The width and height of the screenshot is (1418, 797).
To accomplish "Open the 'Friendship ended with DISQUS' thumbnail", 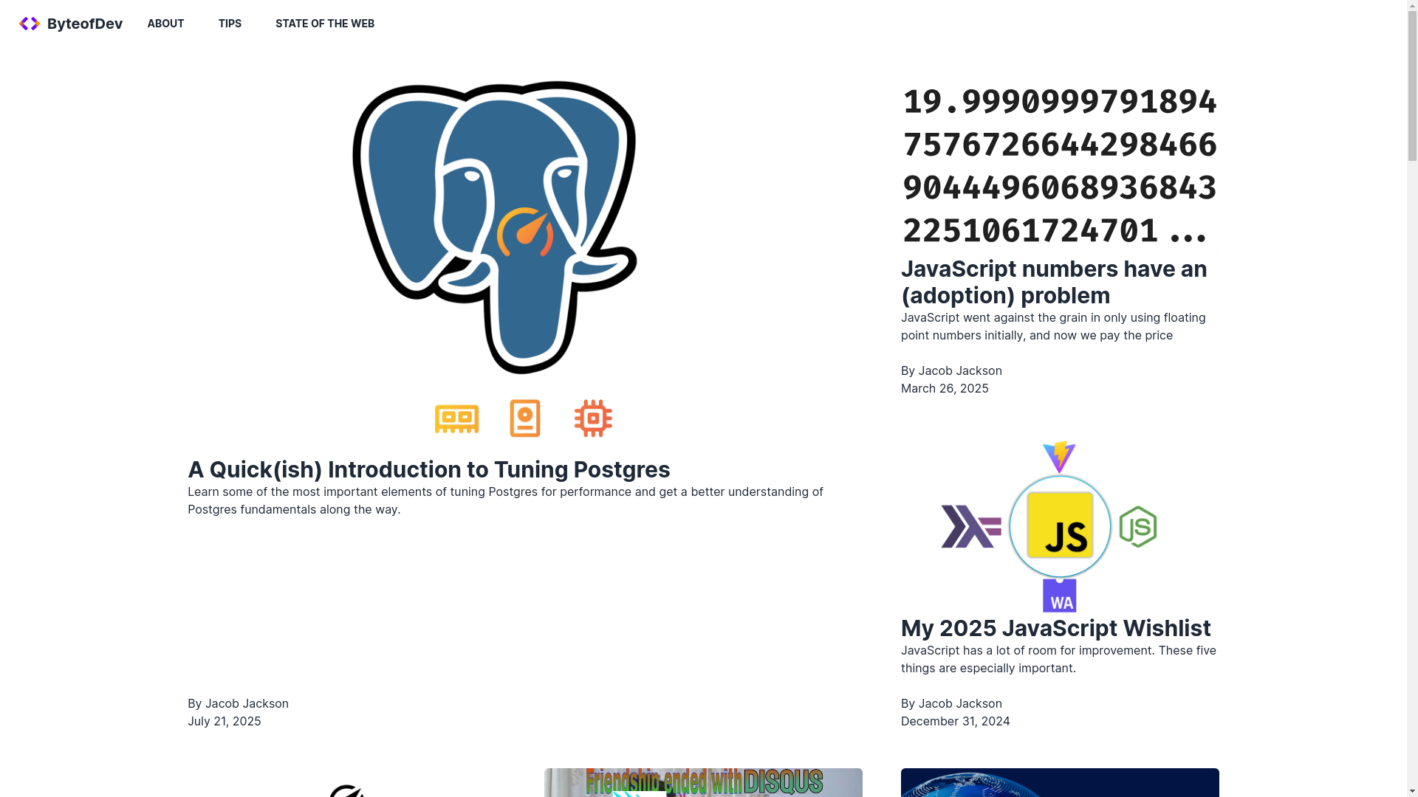I will tap(703, 782).
